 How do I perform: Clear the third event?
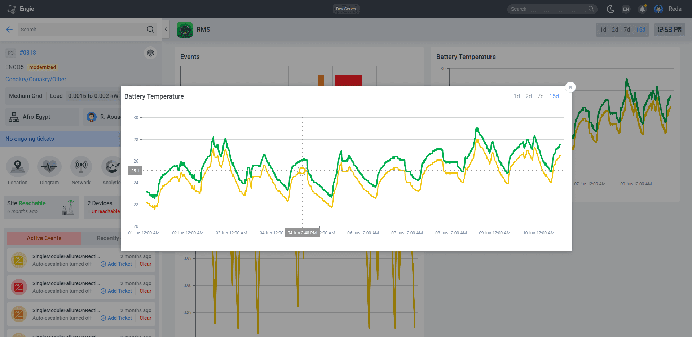[145, 318]
